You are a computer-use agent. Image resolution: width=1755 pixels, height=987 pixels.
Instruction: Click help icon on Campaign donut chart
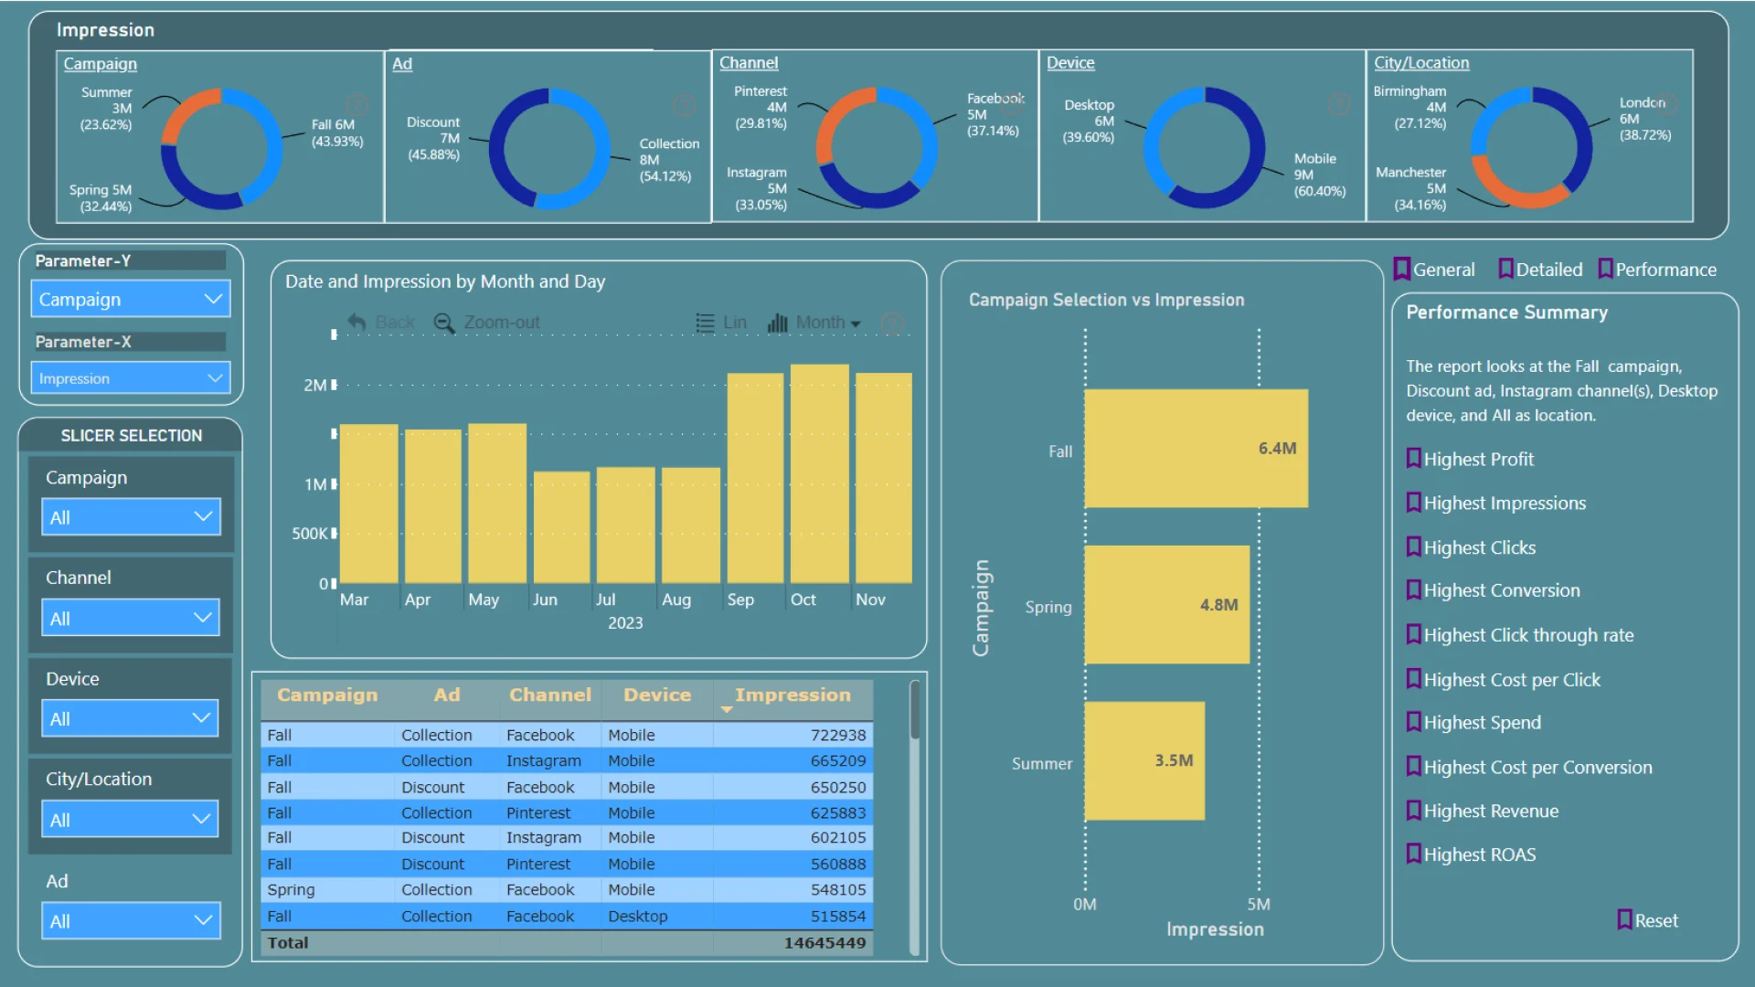click(x=357, y=105)
